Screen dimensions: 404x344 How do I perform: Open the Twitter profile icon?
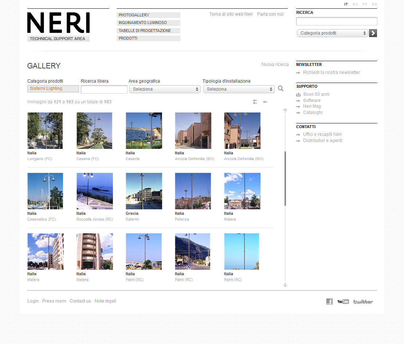click(x=363, y=301)
